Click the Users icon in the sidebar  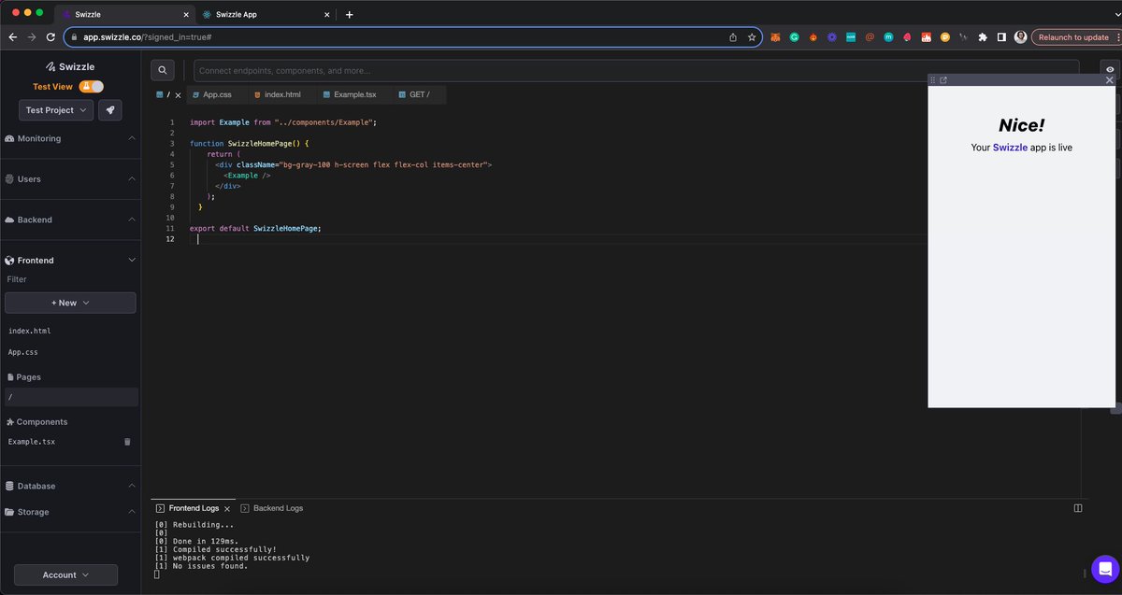tap(9, 178)
